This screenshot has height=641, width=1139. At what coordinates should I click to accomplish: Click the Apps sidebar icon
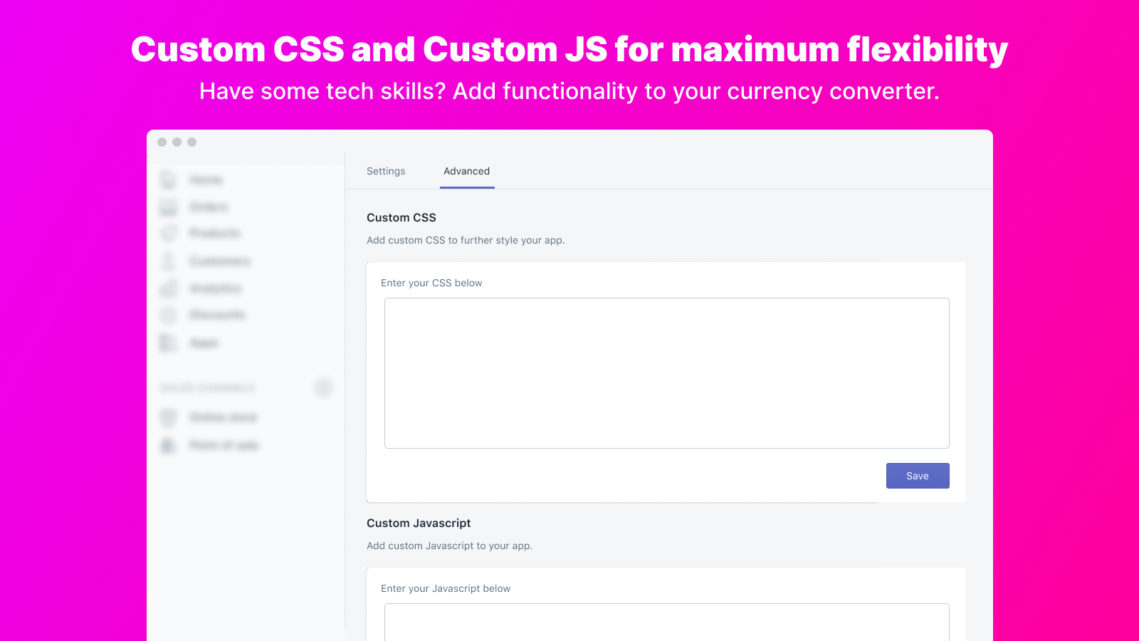(x=168, y=343)
